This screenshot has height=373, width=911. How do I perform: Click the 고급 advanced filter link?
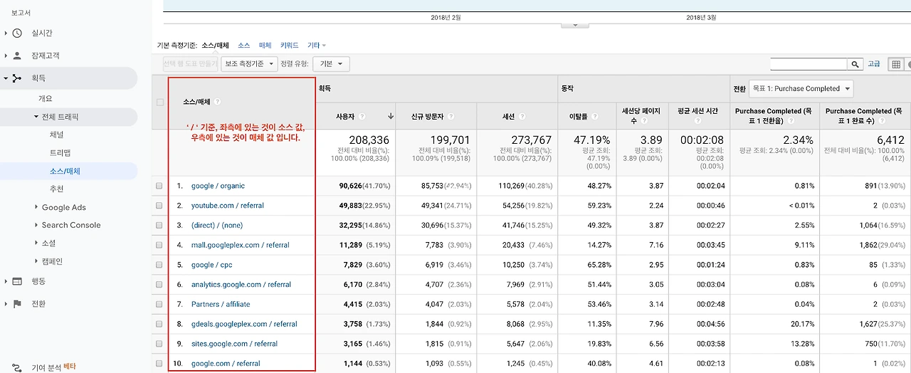874,64
